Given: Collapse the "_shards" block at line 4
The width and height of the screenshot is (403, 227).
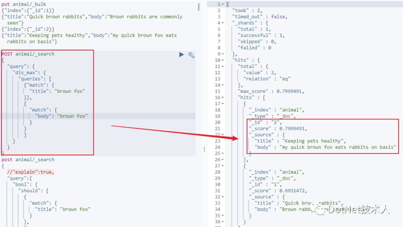Looking at the screenshot, I should click(223, 23).
